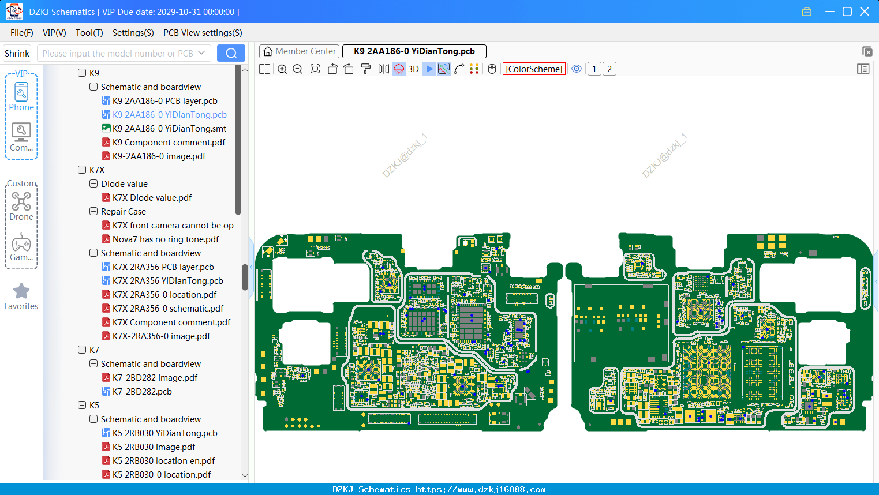This screenshot has height=495, width=879.
Task: Toggle the eye visibility icon
Action: point(577,69)
